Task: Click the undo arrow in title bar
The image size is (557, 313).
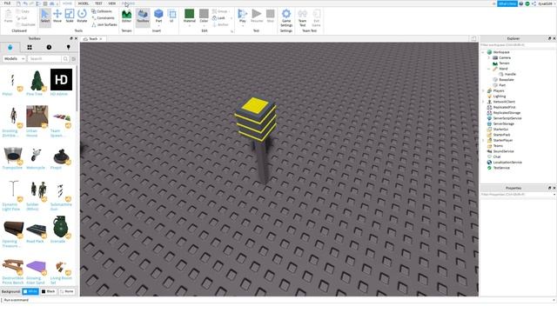Action: point(25,3)
